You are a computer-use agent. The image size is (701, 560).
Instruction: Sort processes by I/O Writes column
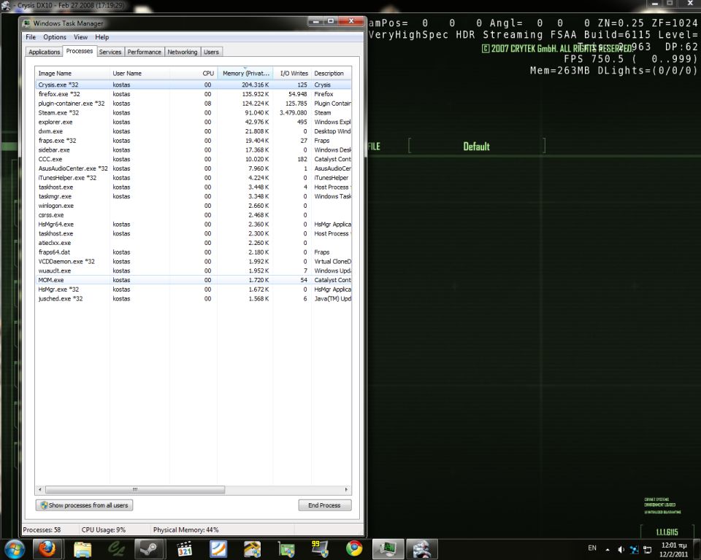292,73
